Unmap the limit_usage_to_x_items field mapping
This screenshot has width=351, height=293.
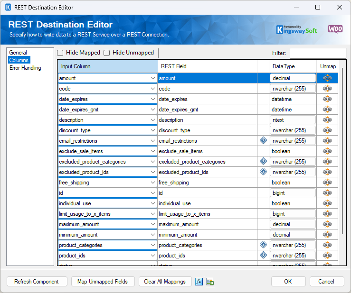pos(327,214)
